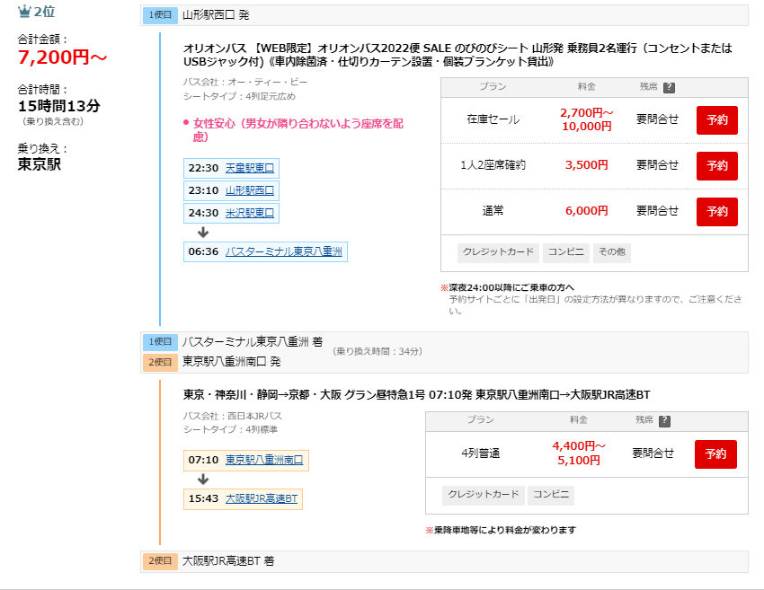
Task: Click the 1便目 badge beside 山形駅西口 発
Action: click(x=160, y=15)
